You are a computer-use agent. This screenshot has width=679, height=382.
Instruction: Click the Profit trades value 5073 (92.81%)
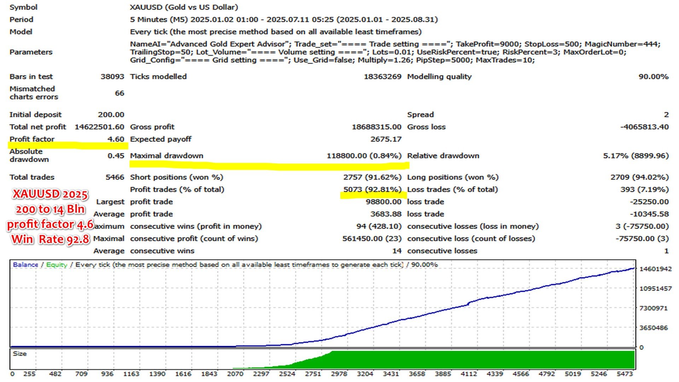(372, 189)
